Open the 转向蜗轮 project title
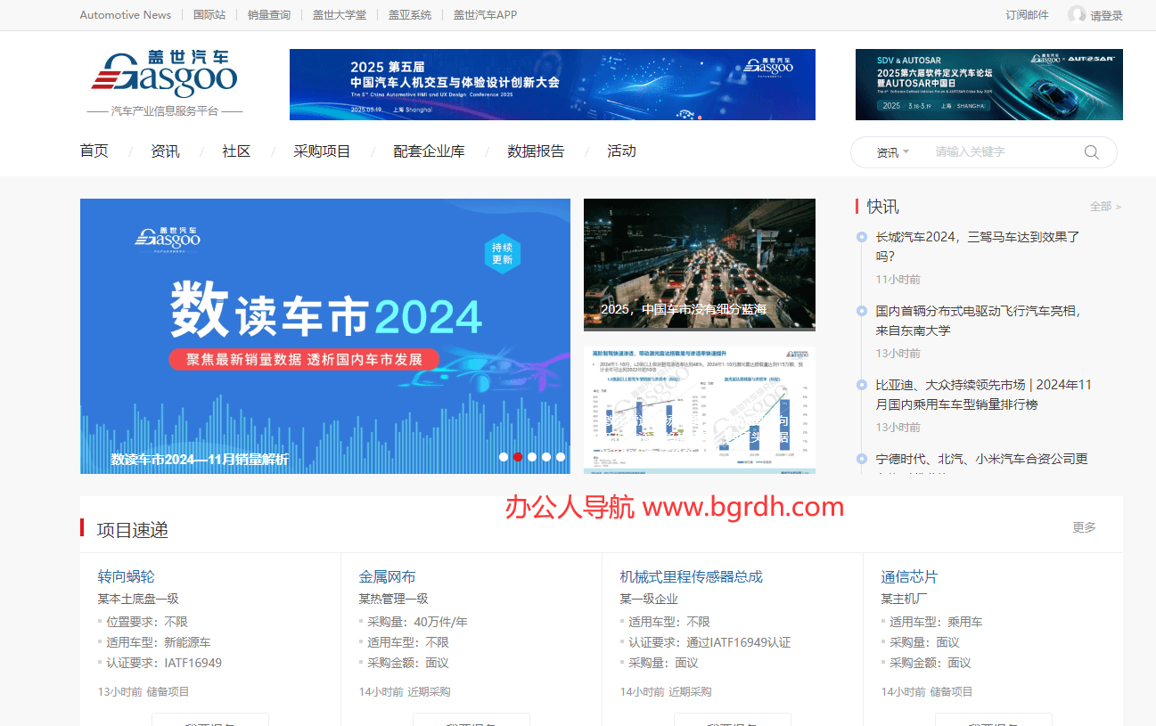Viewport: 1156px width, 726px height. pyautogui.click(x=126, y=576)
